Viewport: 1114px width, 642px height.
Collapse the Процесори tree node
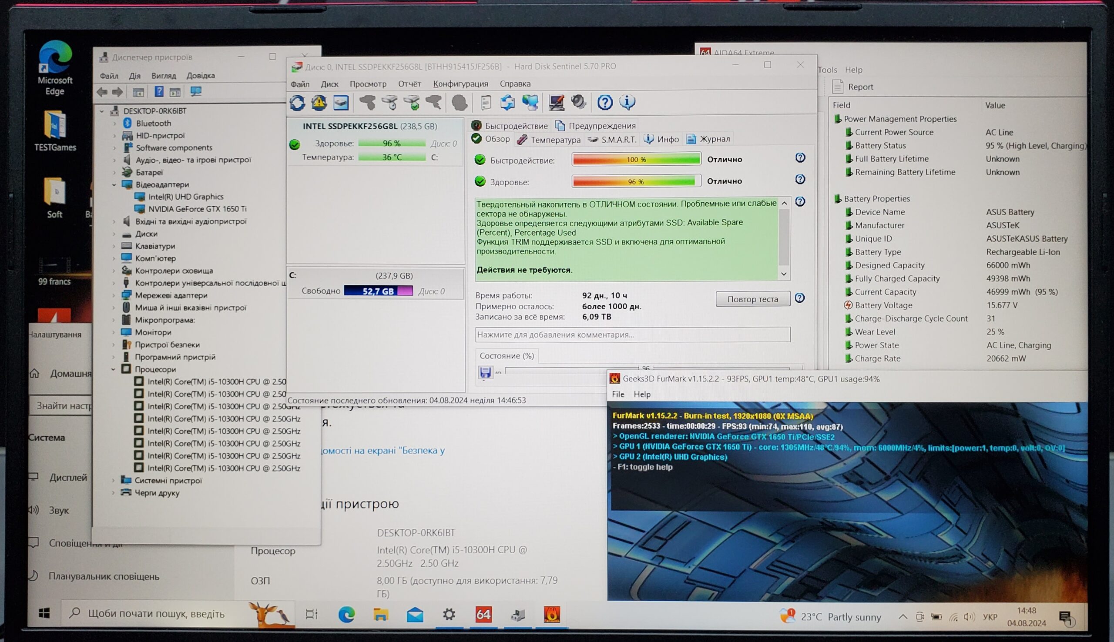113,370
